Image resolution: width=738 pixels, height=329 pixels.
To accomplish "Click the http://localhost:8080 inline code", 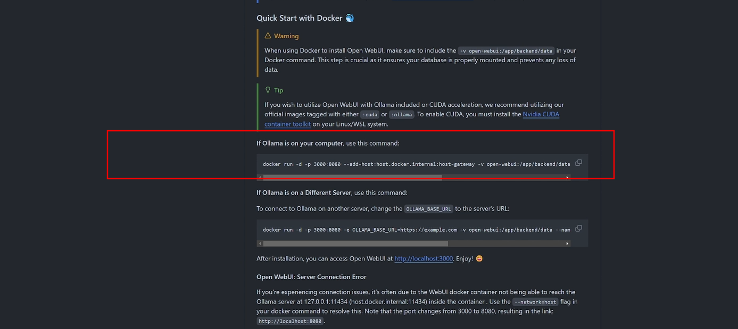I will [290, 321].
